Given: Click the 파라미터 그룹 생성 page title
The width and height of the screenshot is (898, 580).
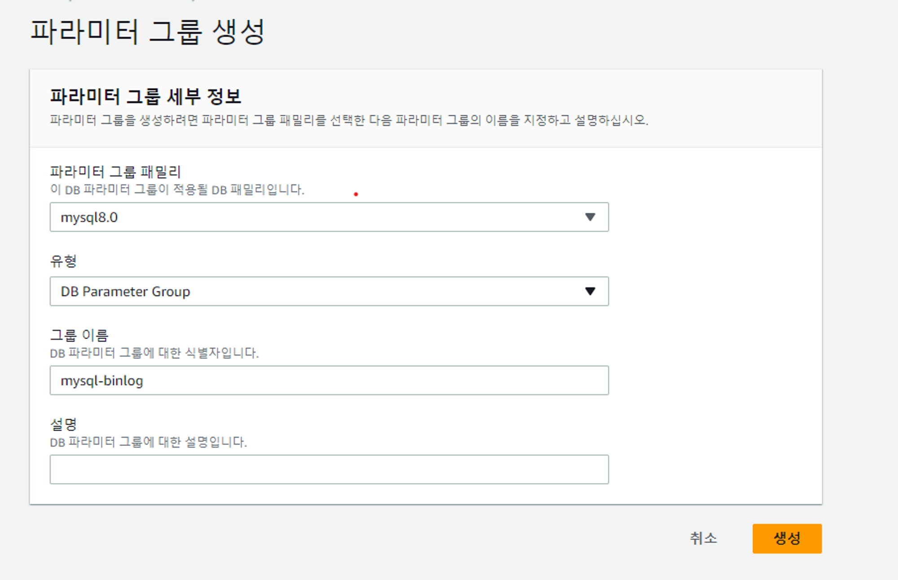Looking at the screenshot, I should (148, 32).
